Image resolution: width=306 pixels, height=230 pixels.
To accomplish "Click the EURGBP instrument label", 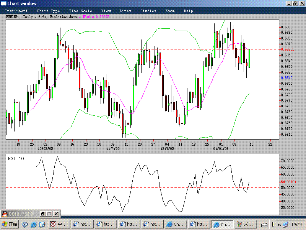I will pyautogui.click(x=12, y=17).
